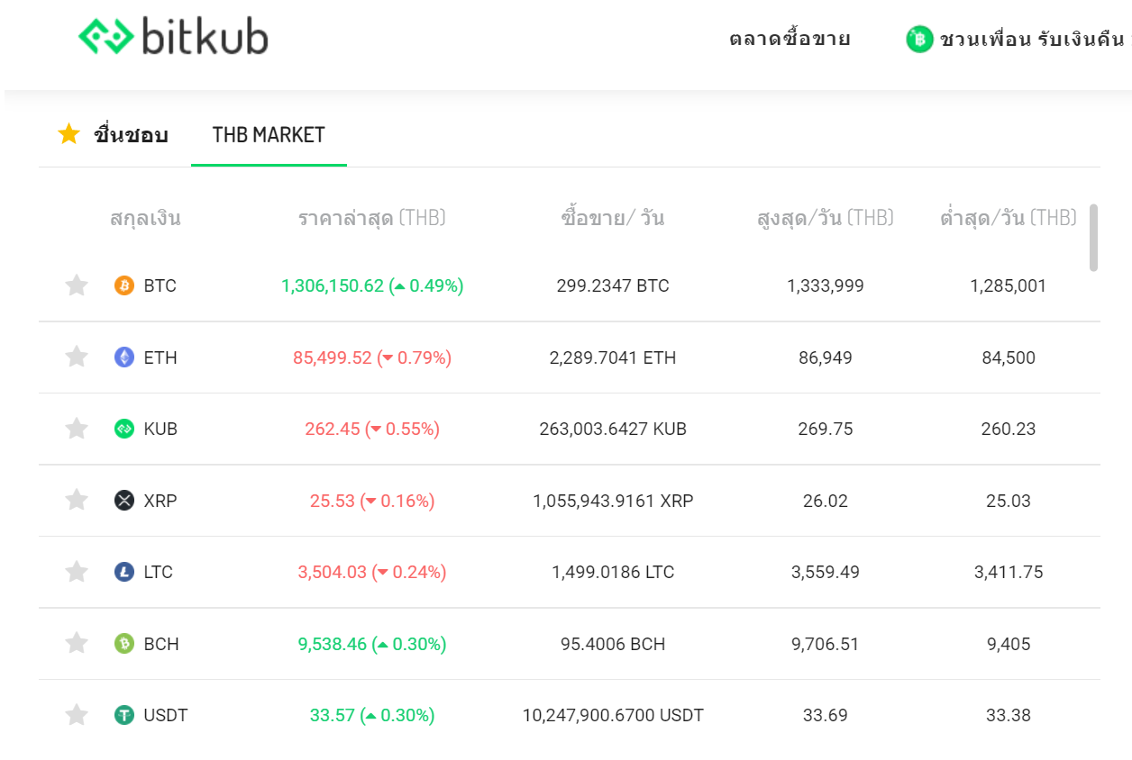Click volume 1,499.0186 LTC
The height and width of the screenshot is (760, 1132).
pos(613,572)
